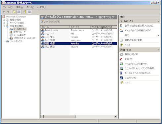Click the alias cell nagayama
162x124 pixels.
coord(75,40)
